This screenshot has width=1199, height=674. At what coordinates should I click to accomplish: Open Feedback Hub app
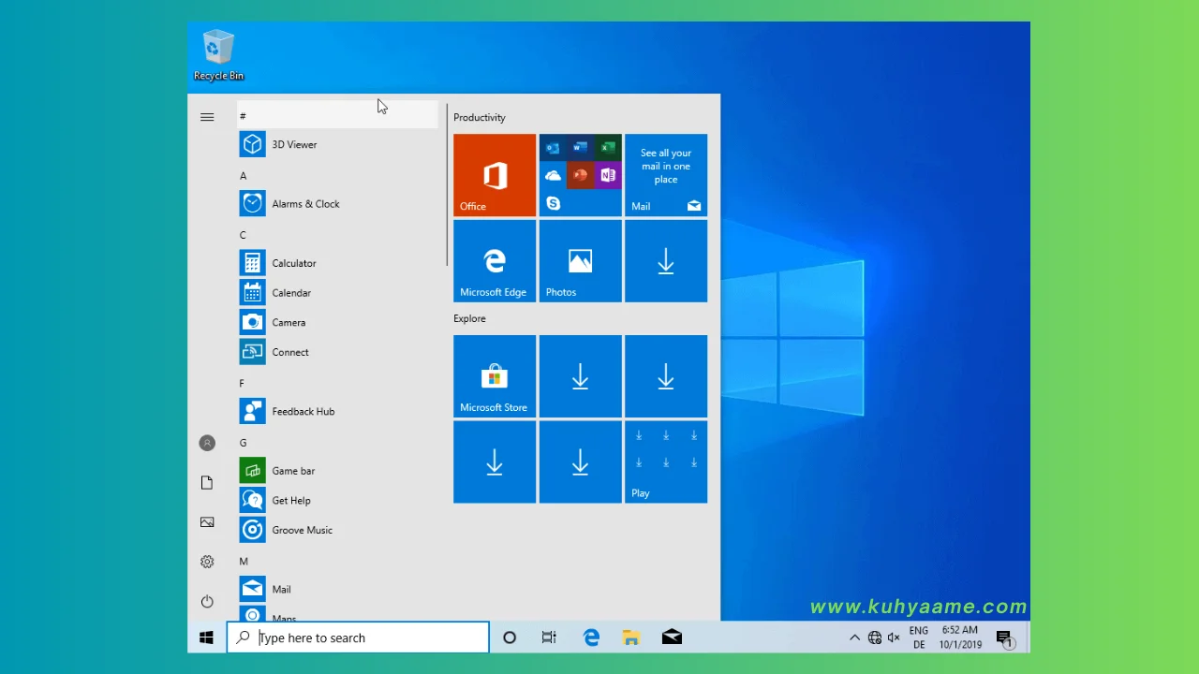point(337,411)
